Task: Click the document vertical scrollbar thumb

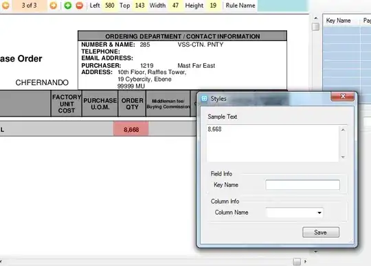Action: tap(315, 27)
